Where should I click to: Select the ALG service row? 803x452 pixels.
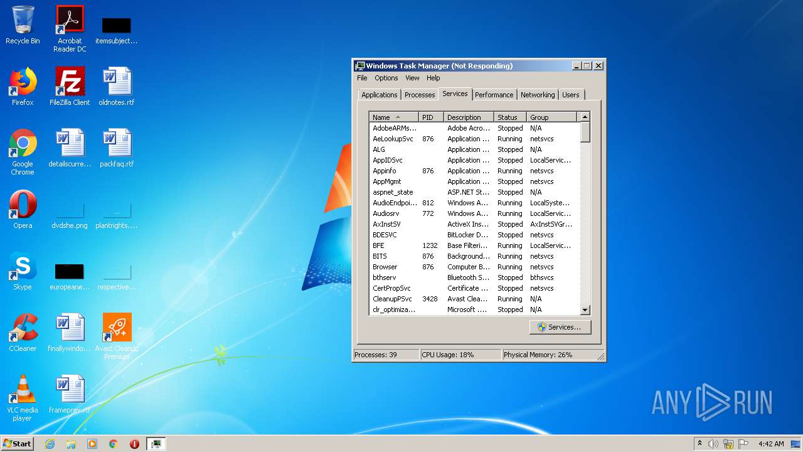tap(474, 149)
